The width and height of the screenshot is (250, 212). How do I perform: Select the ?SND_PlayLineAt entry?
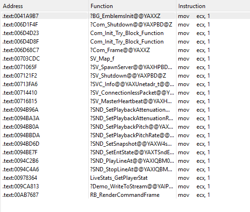[126, 161]
